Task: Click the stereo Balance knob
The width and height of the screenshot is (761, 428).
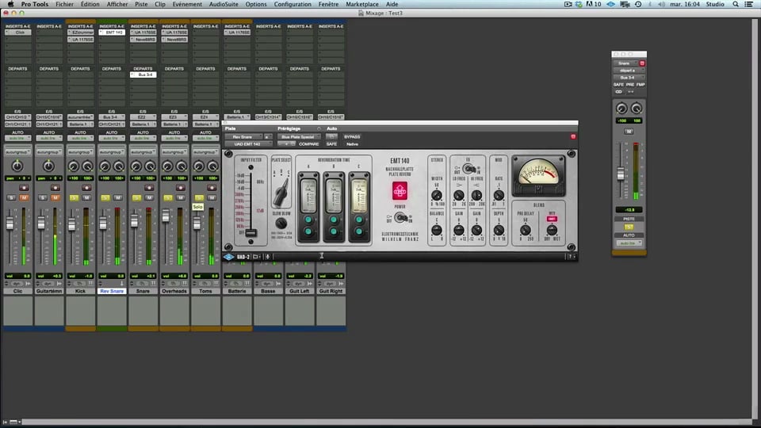Action: (437, 231)
